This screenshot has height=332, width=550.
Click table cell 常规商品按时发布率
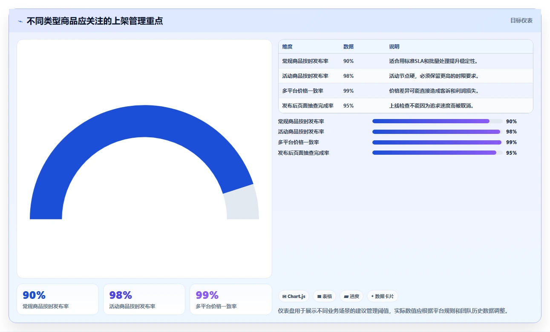[x=305, y=61]
